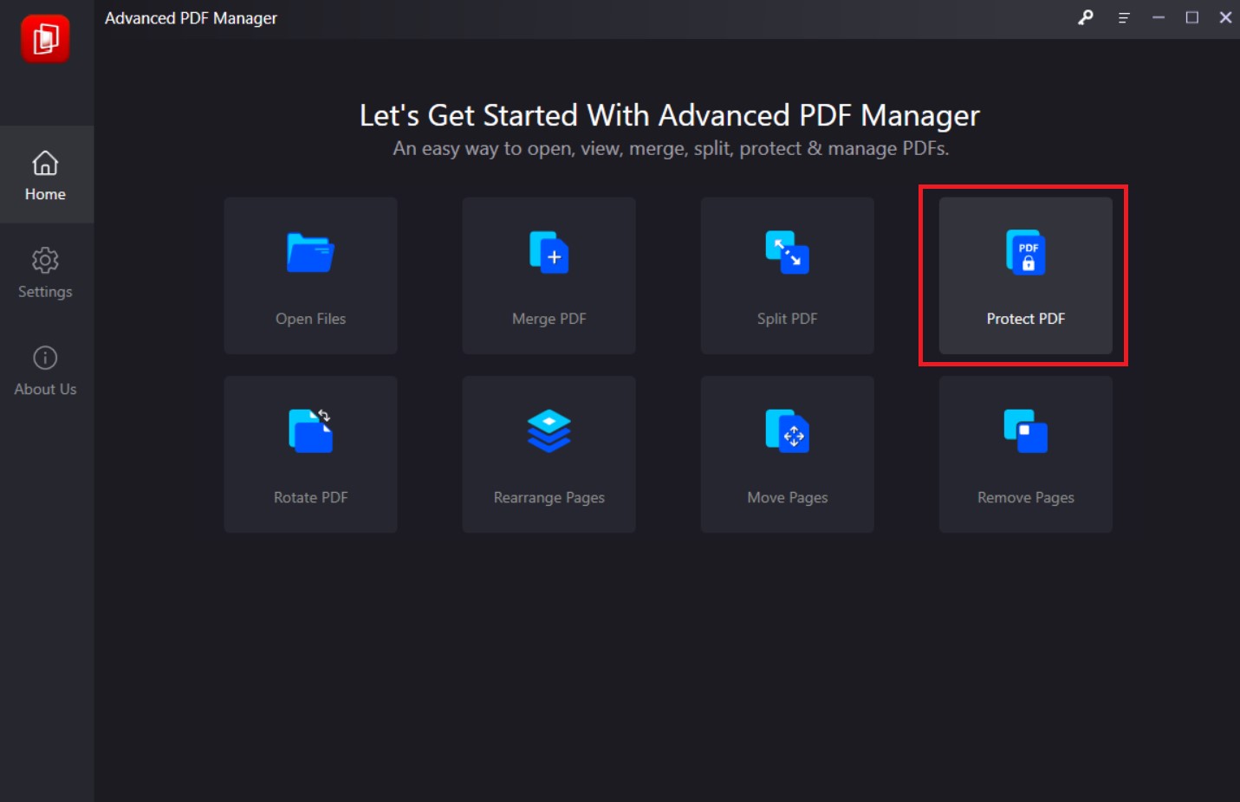Viewport: 1240px width, 802px height.
Task: Go to the Home tab in sidebar
Action: point(45,175)
